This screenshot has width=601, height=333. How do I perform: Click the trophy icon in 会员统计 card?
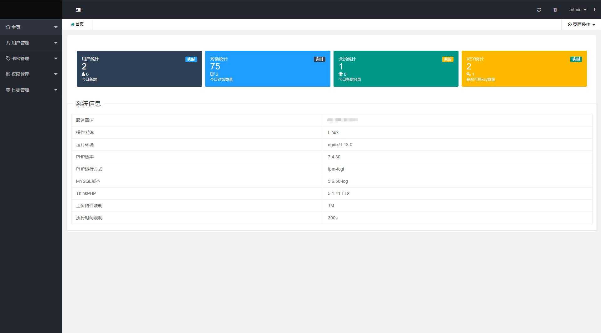pyautogui.click(x=340, y=74)
